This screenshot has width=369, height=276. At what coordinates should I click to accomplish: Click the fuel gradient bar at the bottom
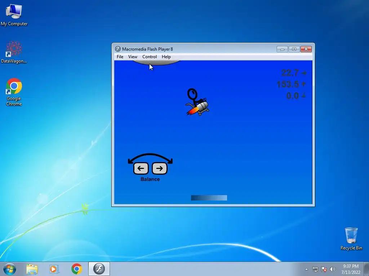209,198
